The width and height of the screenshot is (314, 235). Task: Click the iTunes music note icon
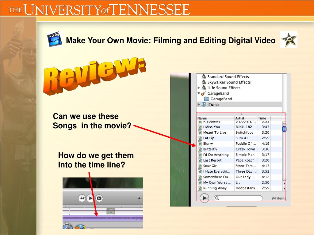click(204, 104)
